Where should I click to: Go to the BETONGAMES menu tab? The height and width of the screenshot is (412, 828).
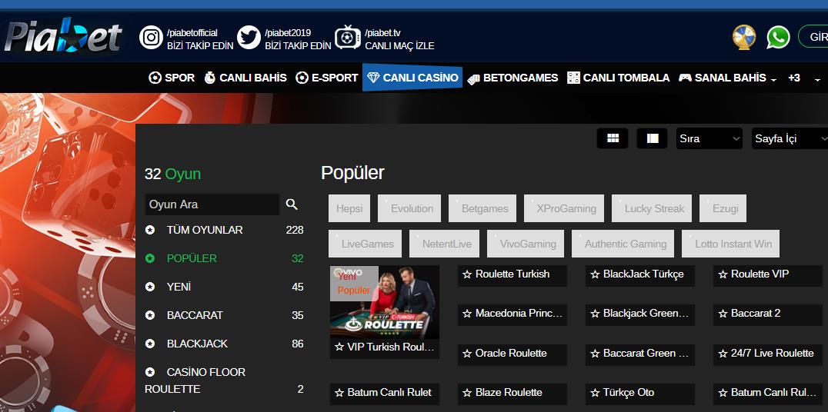coord(512,78)
